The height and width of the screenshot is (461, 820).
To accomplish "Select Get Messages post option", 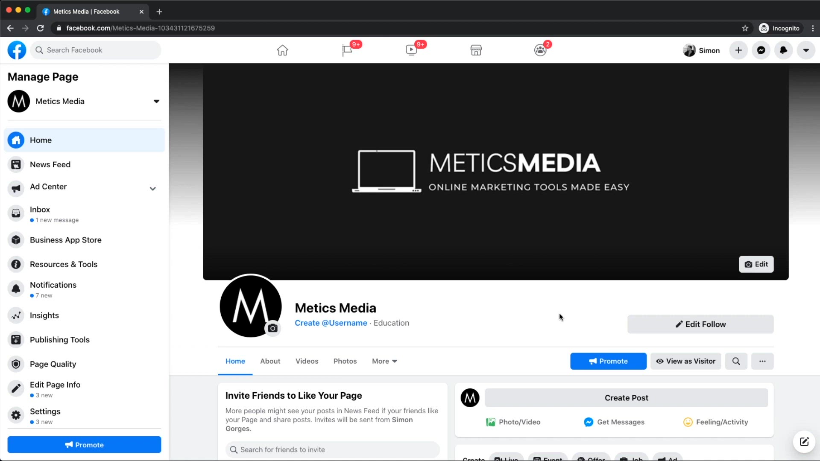I will pyautogui.click(x=614, y=422).
